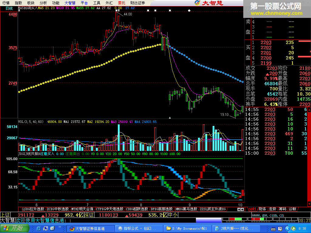The height and width of the screenshot is (233, 311).
Task: Open the 工具 menu
Action: (x=97, y=3)
